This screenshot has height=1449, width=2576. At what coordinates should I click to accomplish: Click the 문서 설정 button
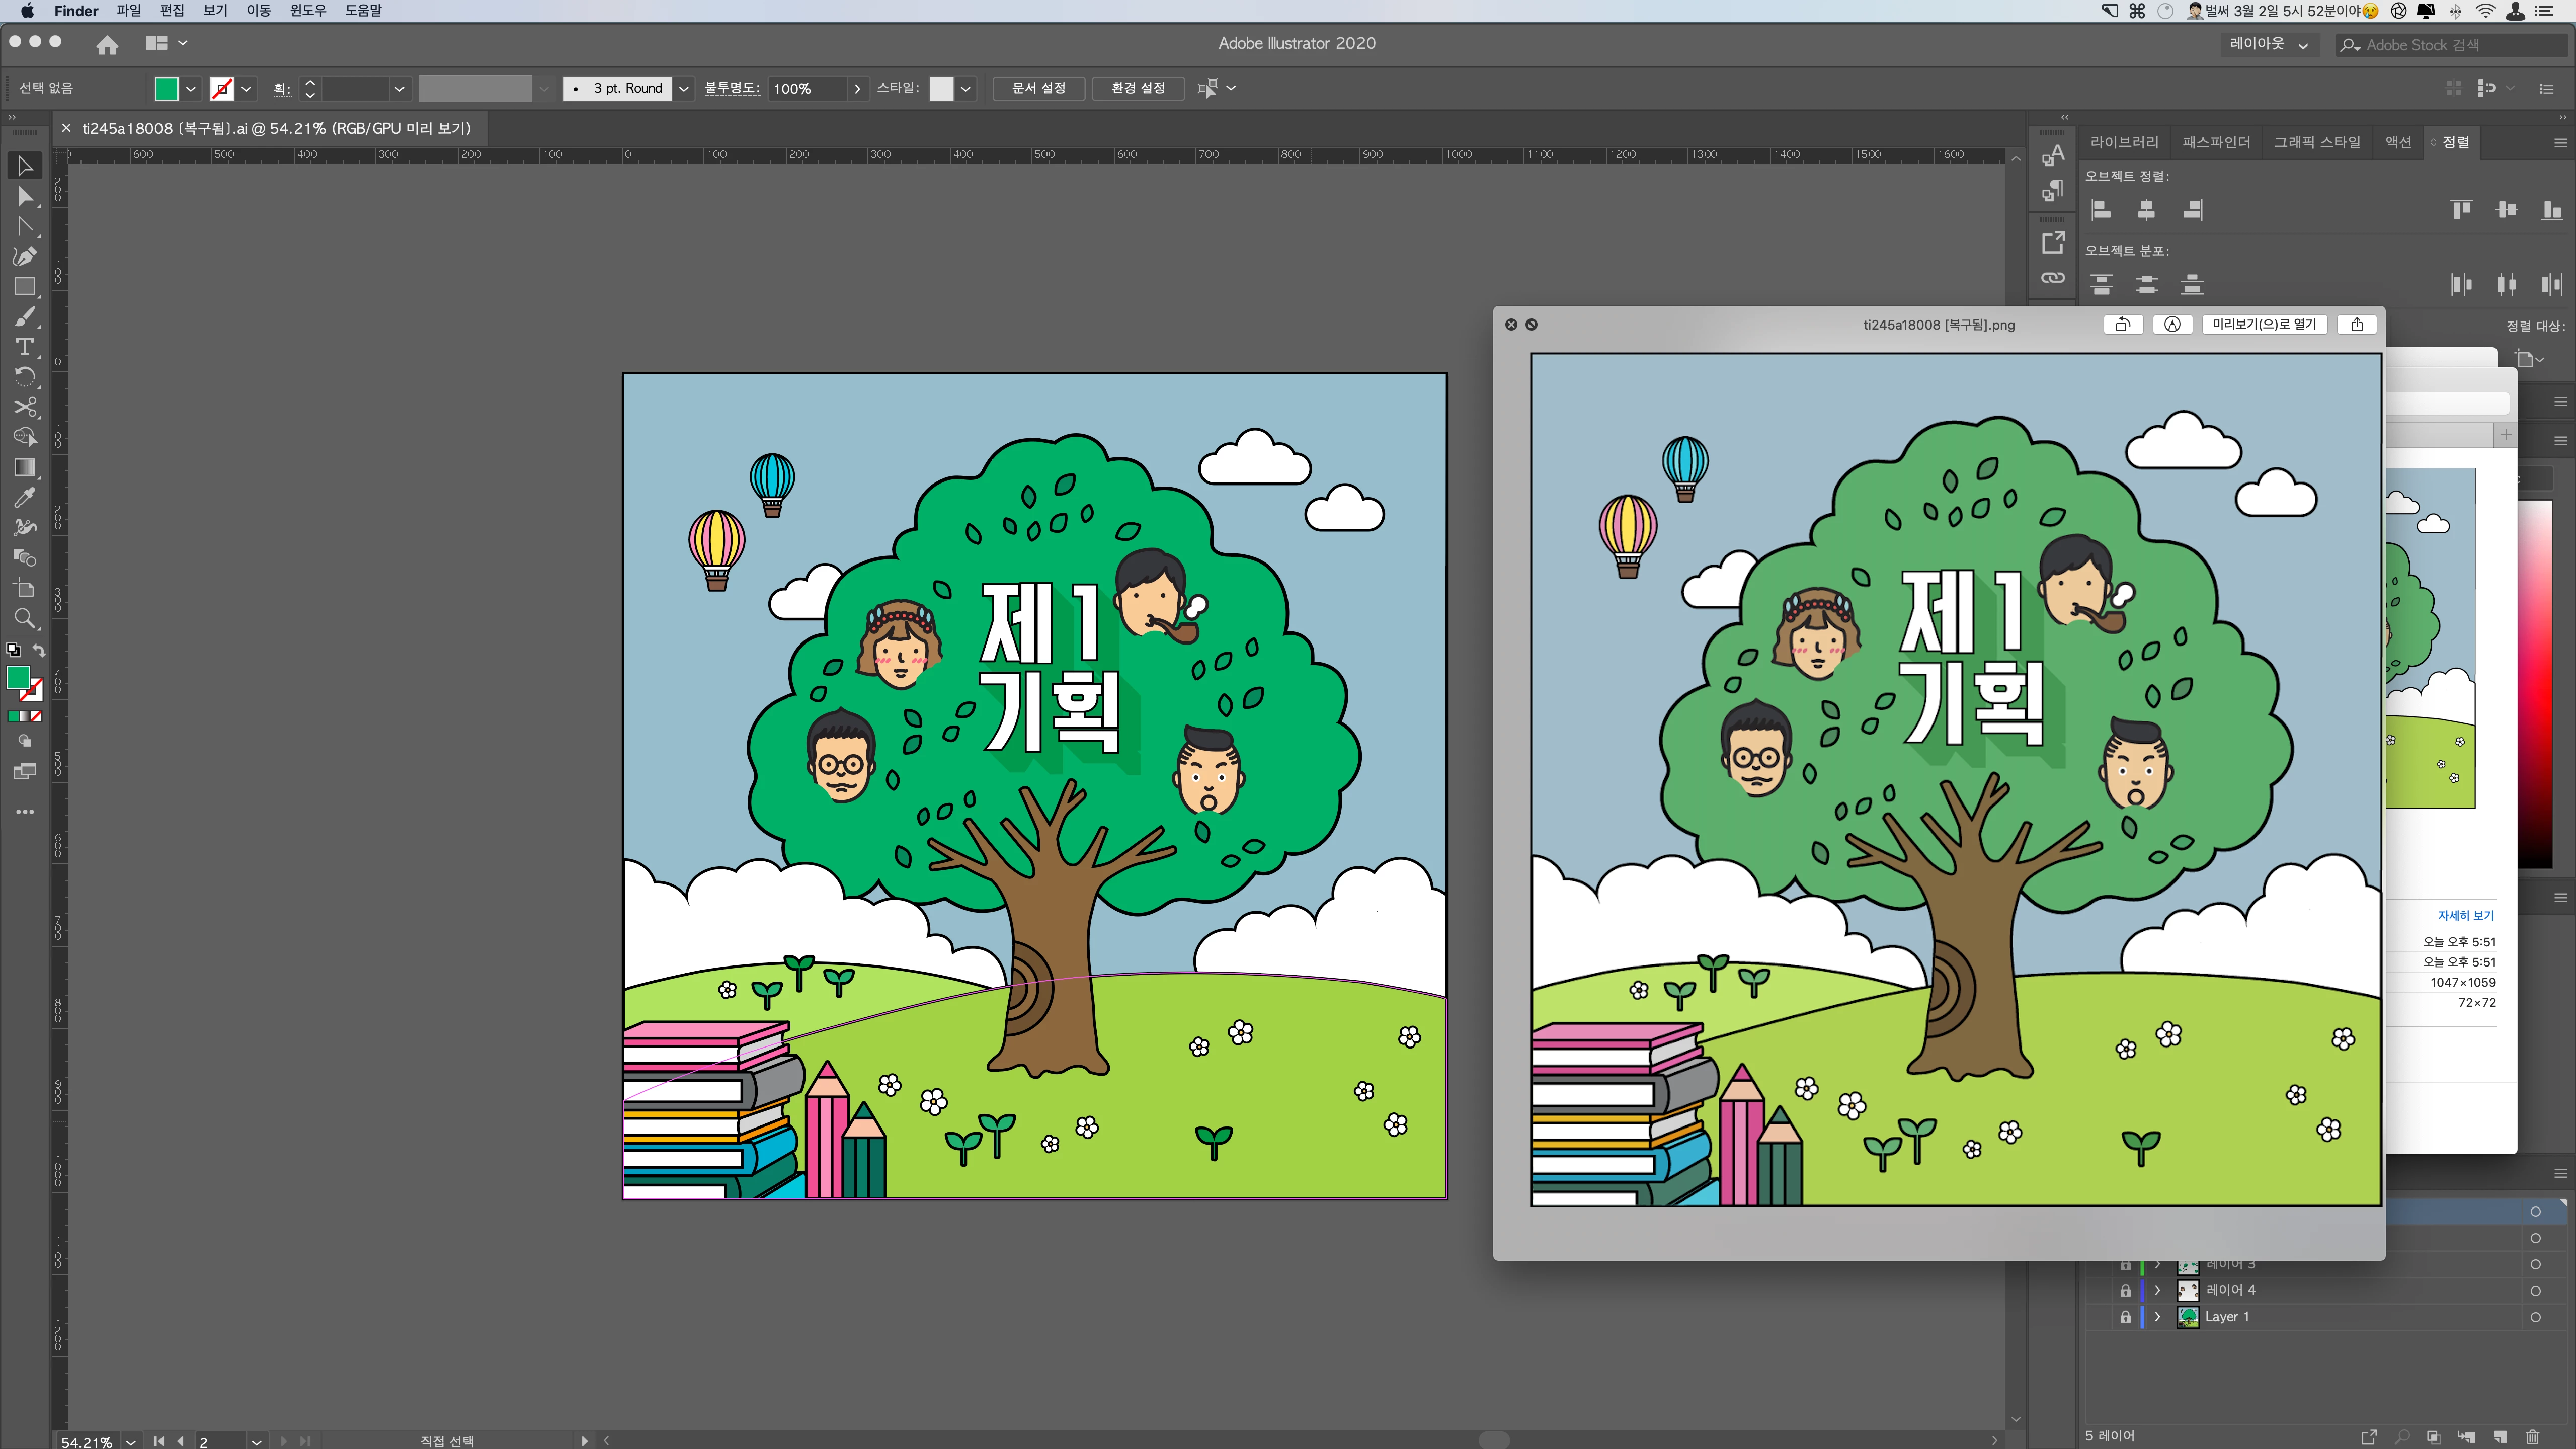(x=1038, y=88)
